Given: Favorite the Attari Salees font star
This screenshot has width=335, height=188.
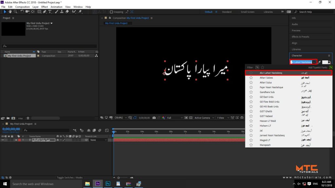Looking at the screenshot, I should point(251,78).
